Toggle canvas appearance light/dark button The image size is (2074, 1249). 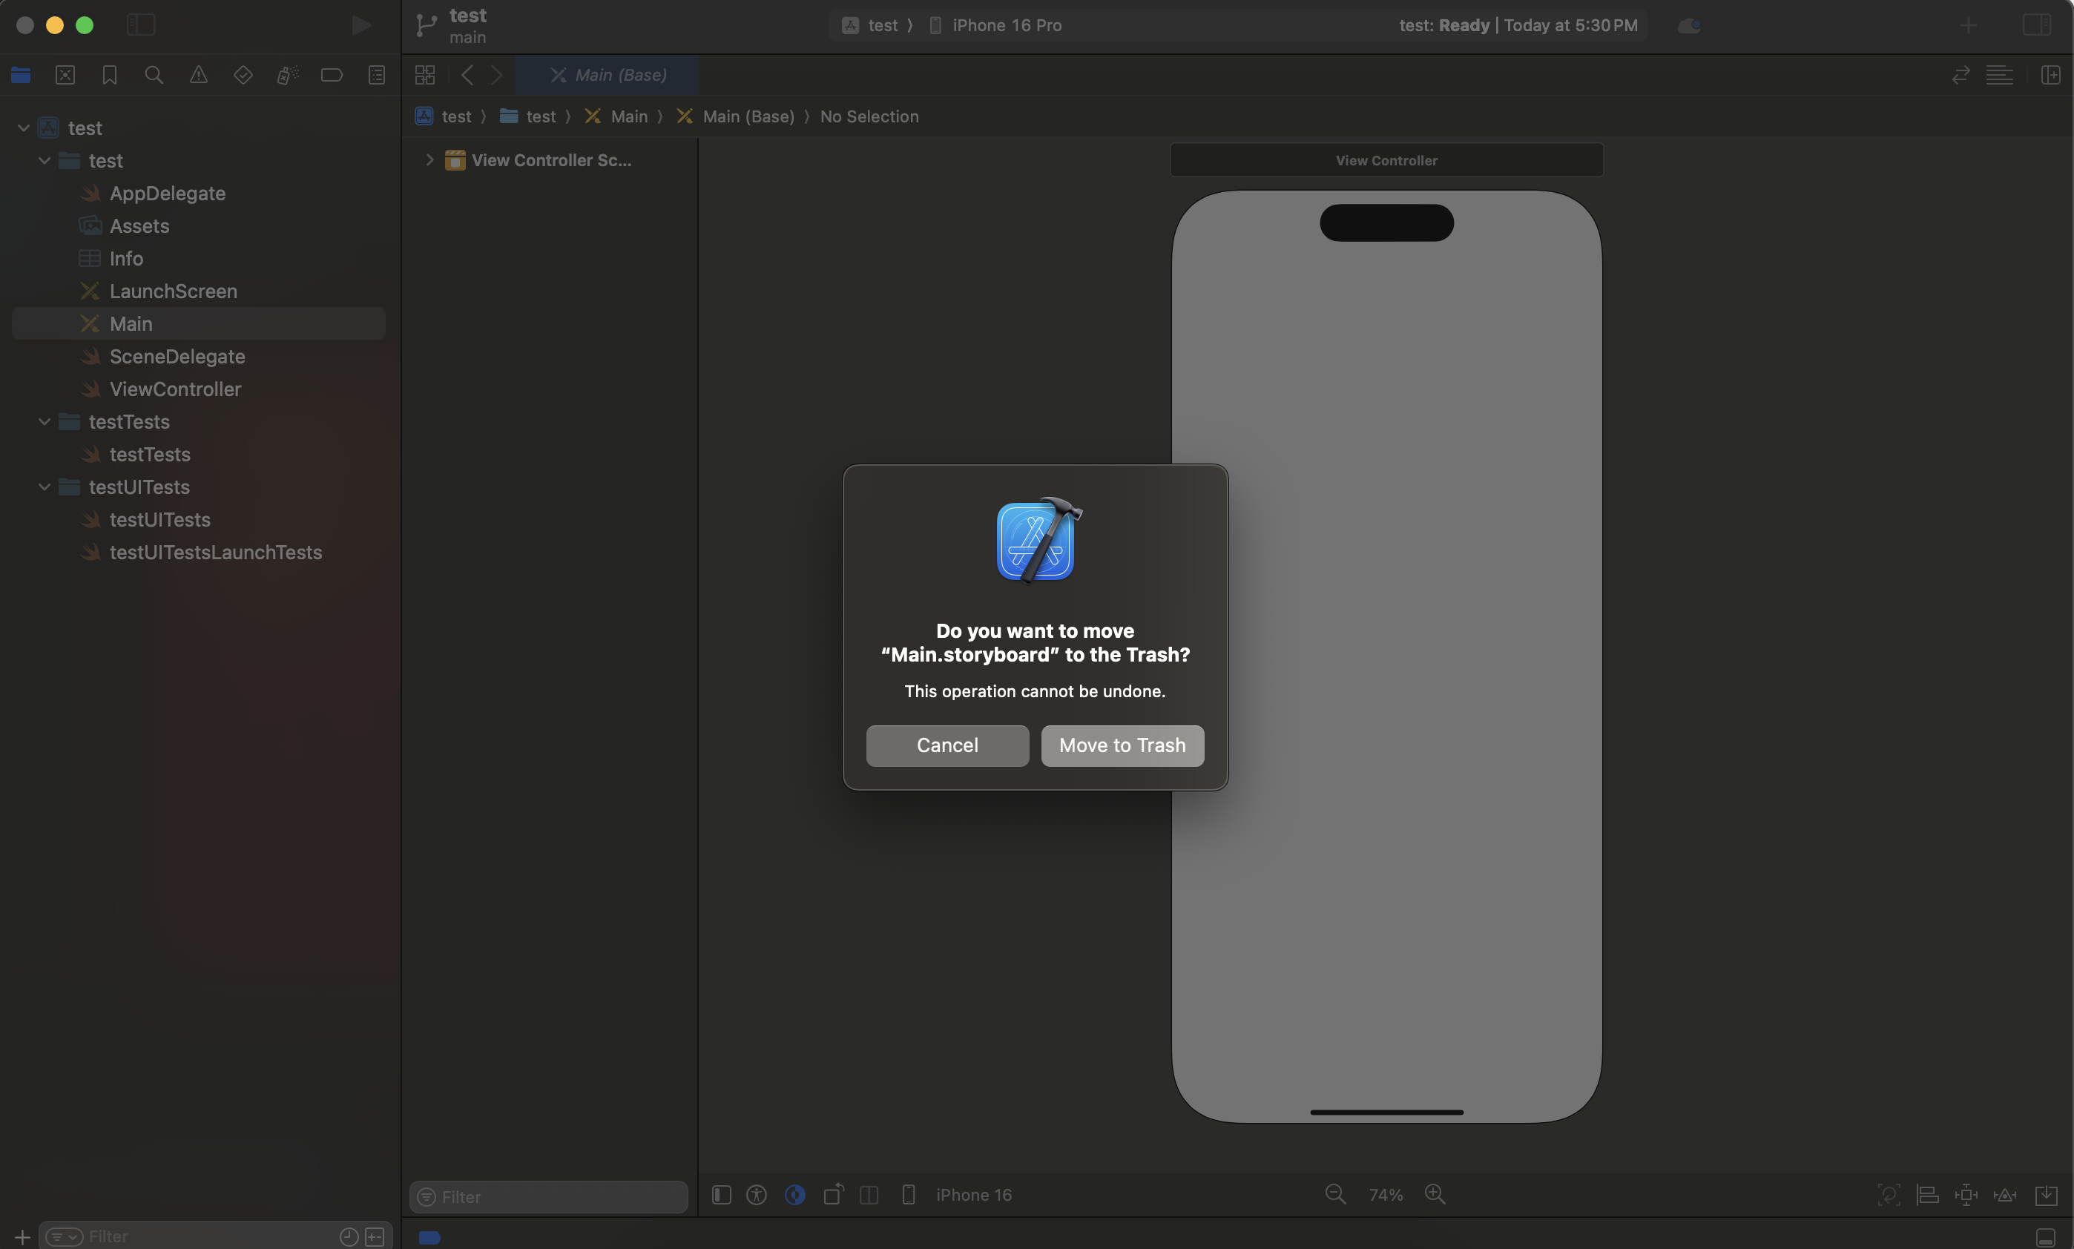794,1194
